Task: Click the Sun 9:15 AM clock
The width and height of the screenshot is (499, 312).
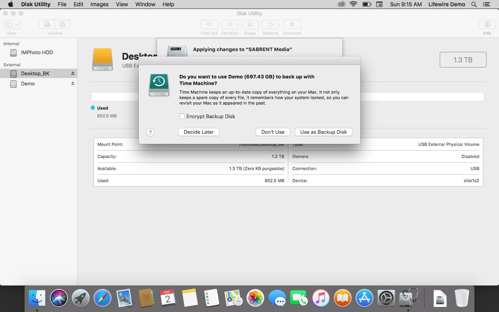Action: 406,4
